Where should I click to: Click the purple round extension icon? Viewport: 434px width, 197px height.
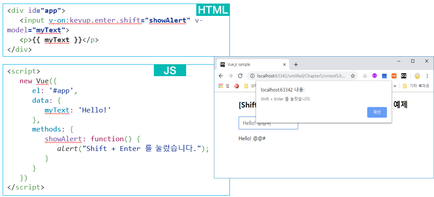coord(374,76)
